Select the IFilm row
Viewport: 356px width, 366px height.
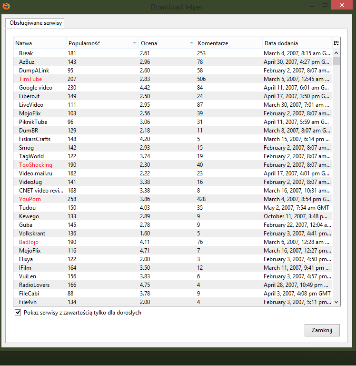tap(173, 268)
